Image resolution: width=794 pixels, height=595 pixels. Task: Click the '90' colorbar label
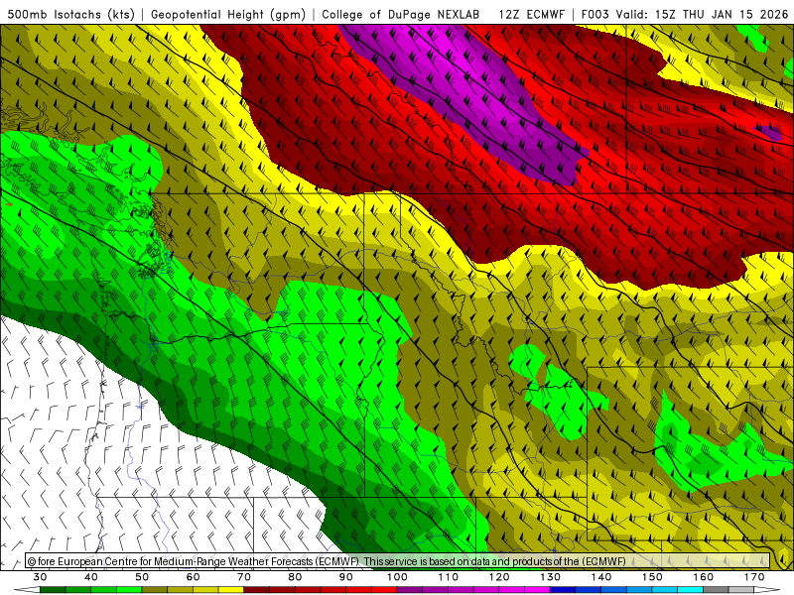click(346, 577)
